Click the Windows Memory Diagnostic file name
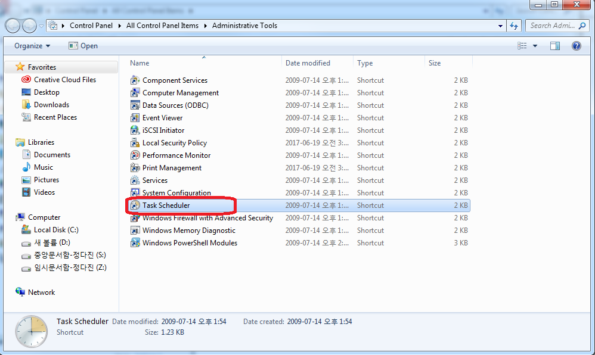 tap(189, 231)
